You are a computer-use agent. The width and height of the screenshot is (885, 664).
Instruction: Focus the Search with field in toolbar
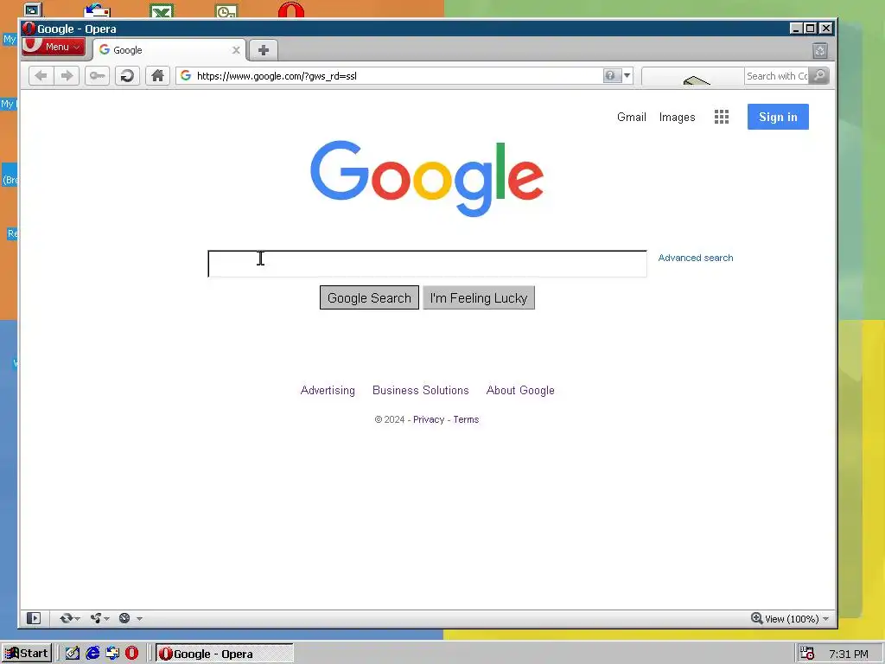click(x=776, y=76)
